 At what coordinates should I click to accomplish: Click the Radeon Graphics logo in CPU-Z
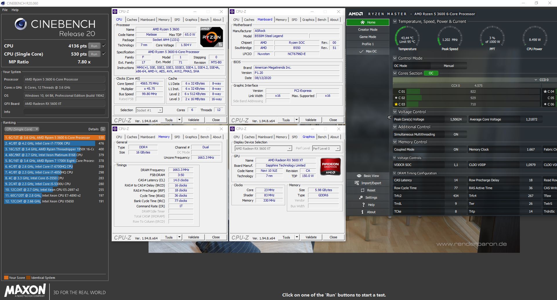(330, 167)
